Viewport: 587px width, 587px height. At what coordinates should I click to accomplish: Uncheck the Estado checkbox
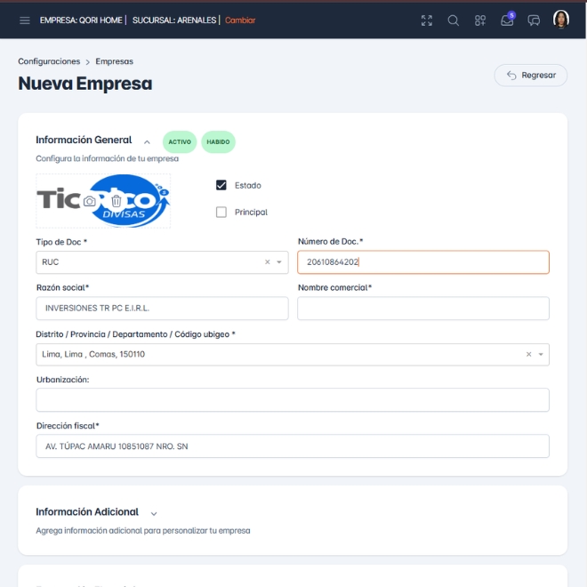coord(221,185)
